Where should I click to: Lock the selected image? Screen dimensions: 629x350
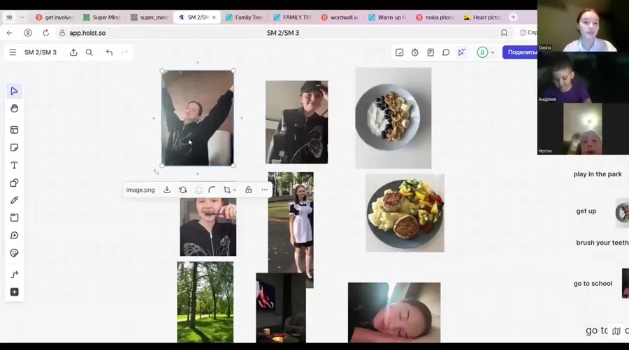click(x=249, y=190)
